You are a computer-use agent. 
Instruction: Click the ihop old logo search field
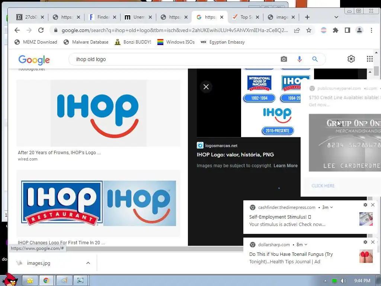(x=175, y=59)
